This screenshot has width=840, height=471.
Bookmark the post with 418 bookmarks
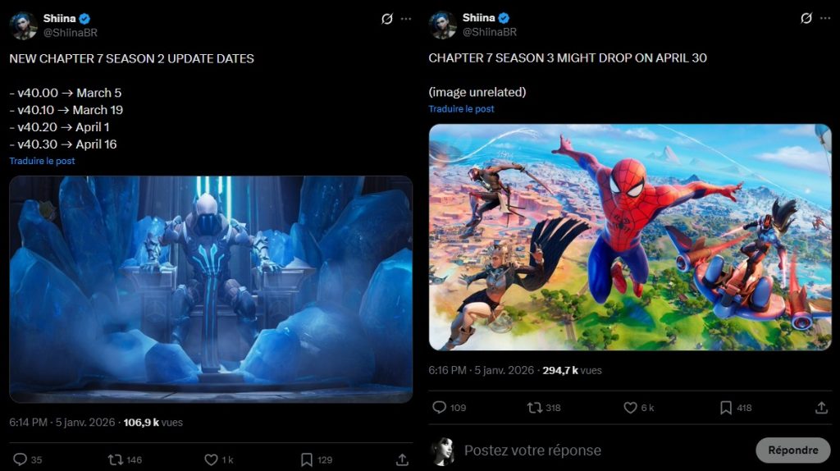point(725,407)
